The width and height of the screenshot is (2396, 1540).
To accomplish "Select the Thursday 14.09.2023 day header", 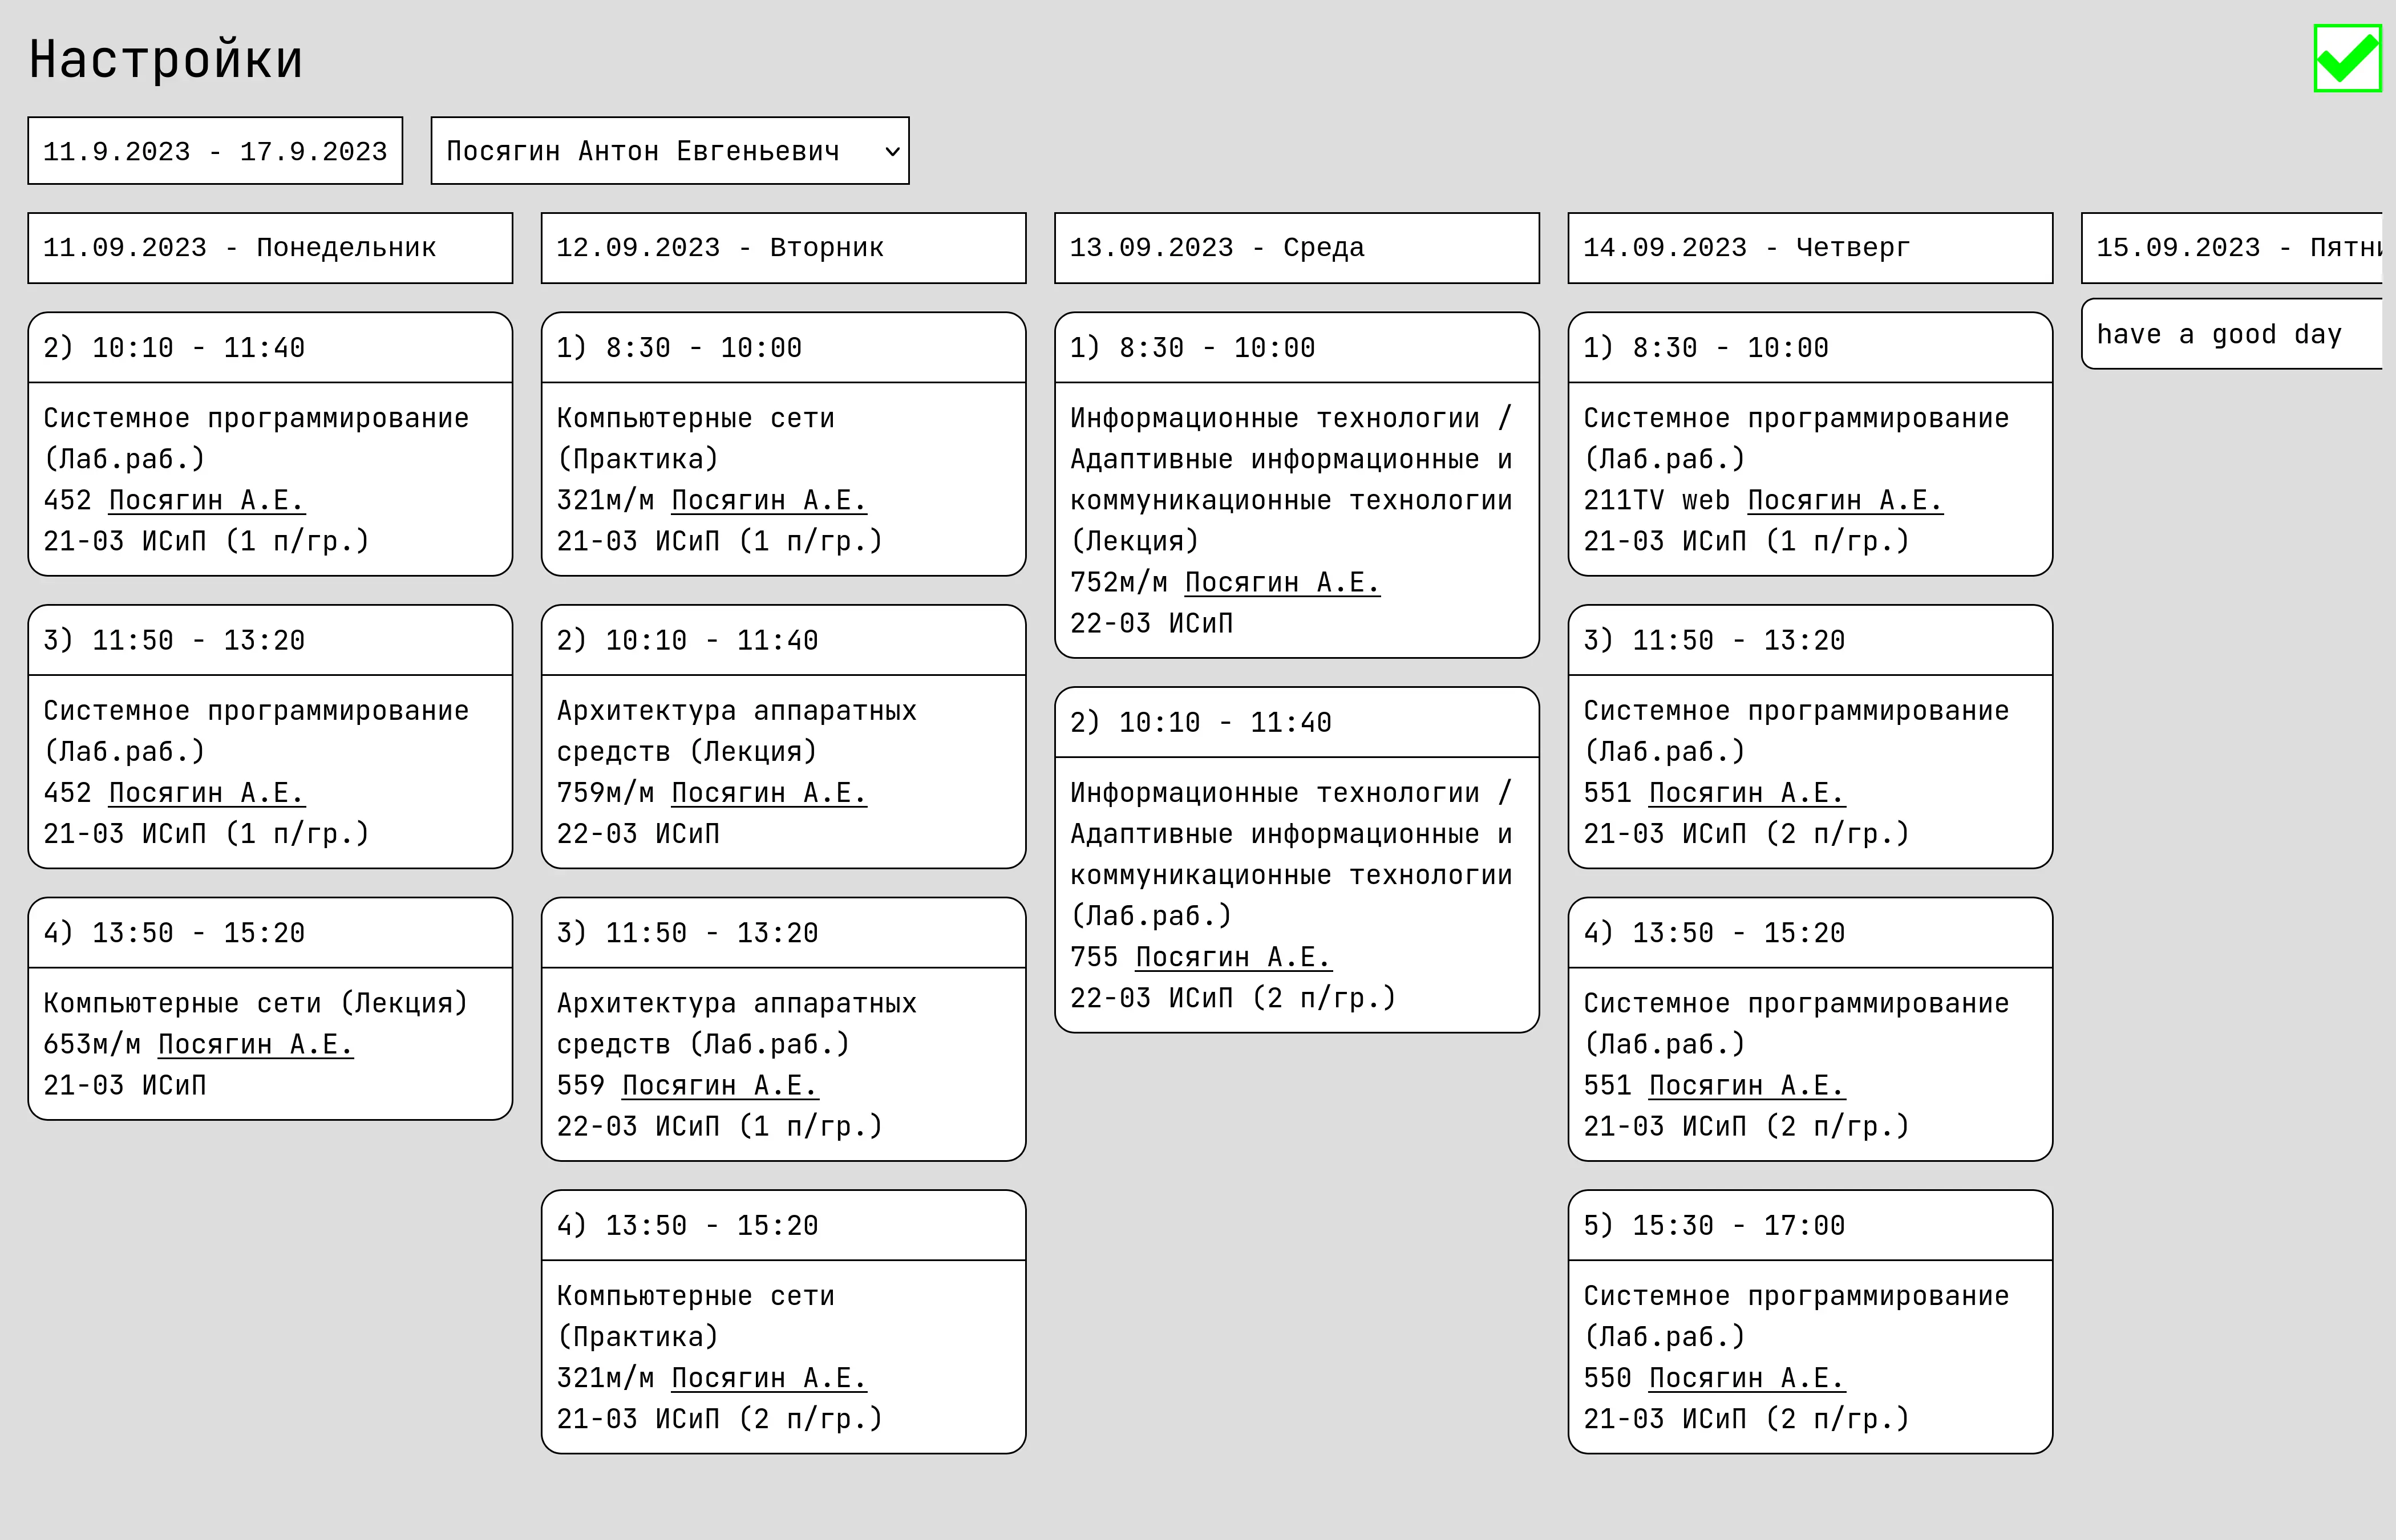I will [1810, 248].
